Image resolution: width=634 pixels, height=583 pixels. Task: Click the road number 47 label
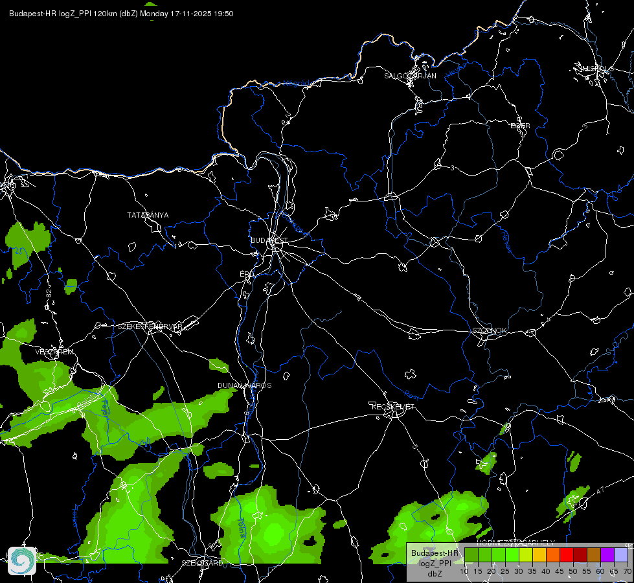click(x=600, y=490)
